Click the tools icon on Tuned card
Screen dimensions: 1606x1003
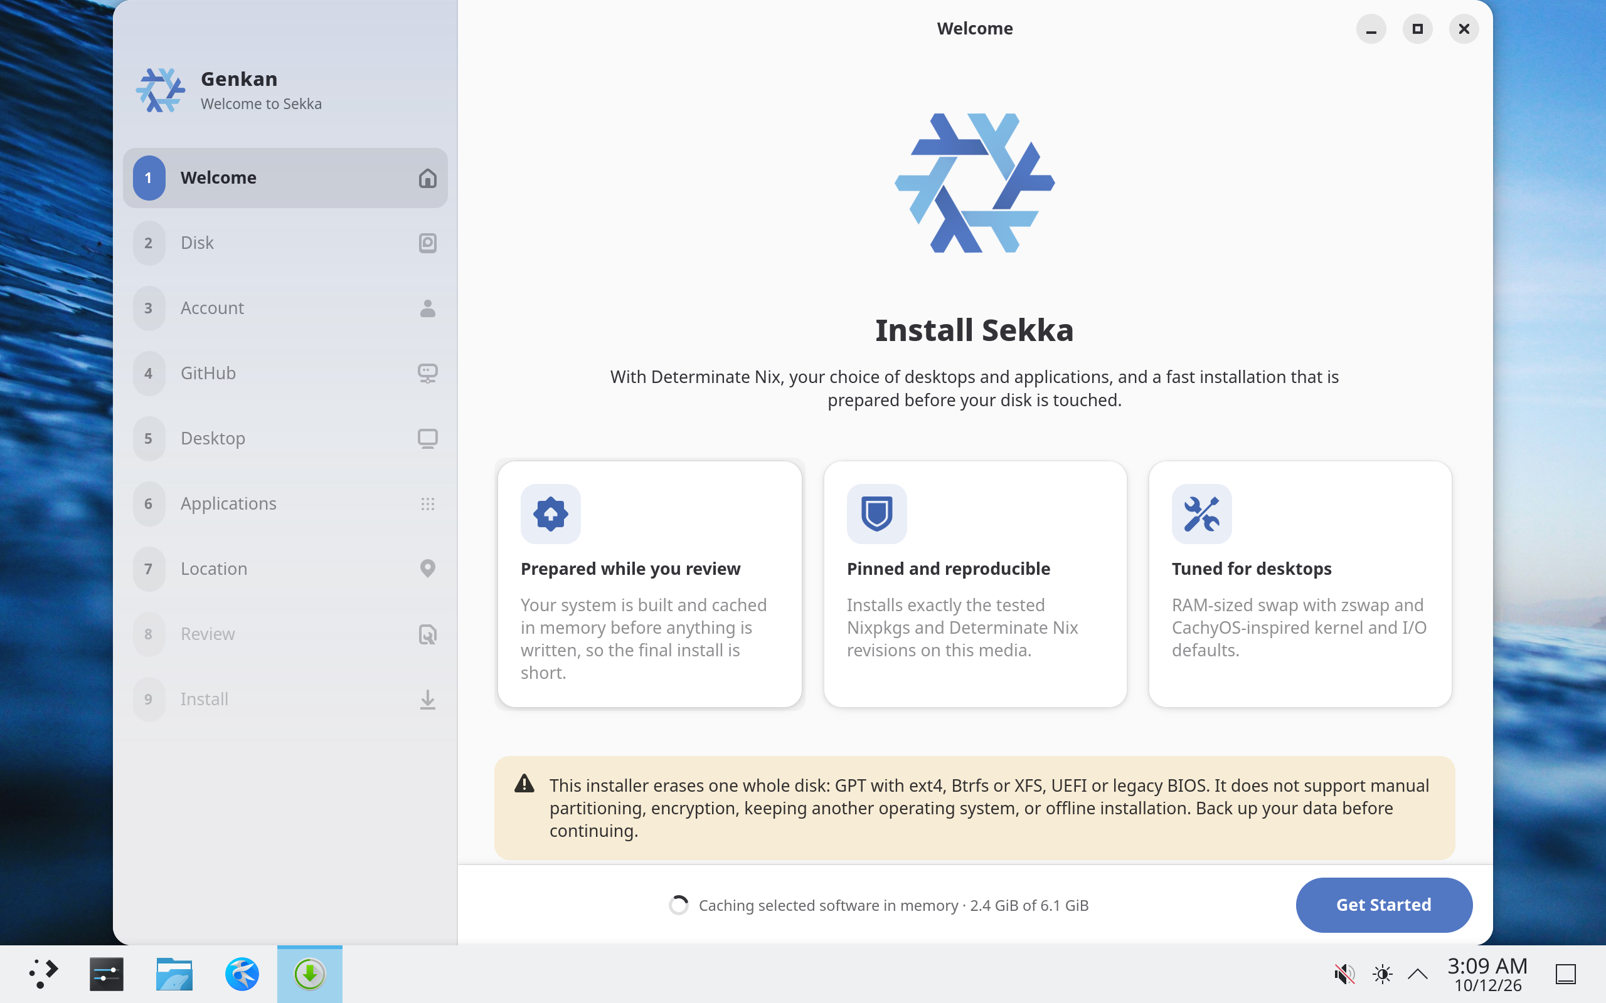point(1201,513)
